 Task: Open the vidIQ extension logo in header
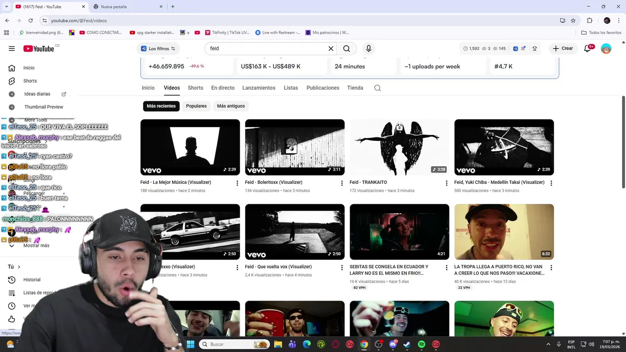[515, 48]
